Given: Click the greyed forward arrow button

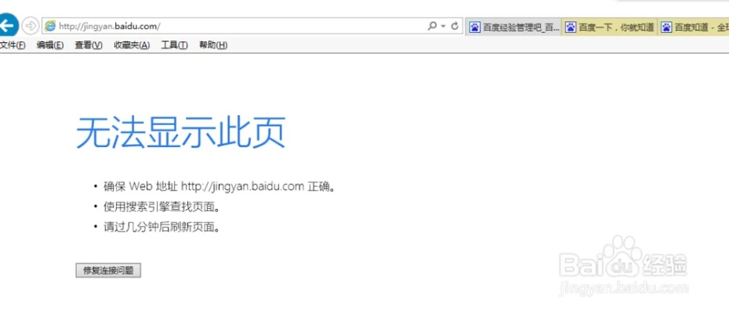Looking at the screenshot, I should point(31,26).
